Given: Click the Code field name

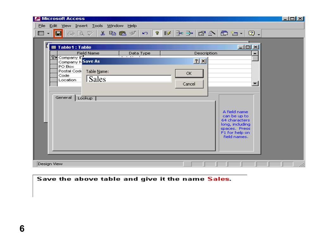Looking at the screenshot, I should pyautogui.click(x=64, y=76).
